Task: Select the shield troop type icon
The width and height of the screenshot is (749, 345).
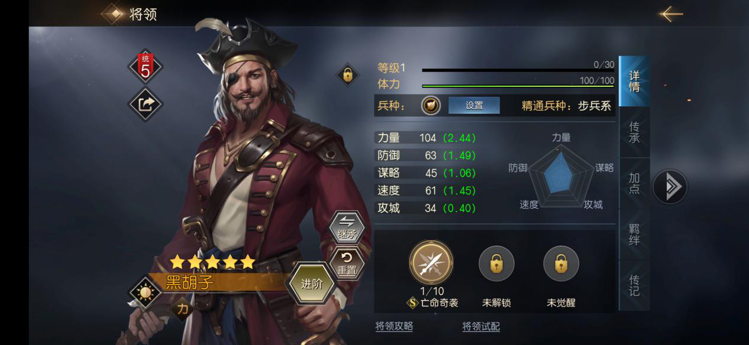Action: click(431, 106)
